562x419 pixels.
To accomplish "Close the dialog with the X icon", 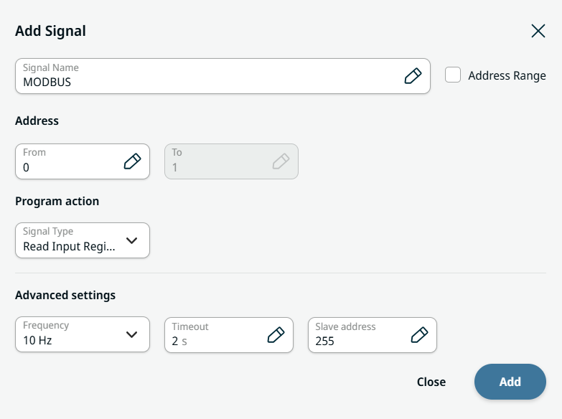I will 538,31.
